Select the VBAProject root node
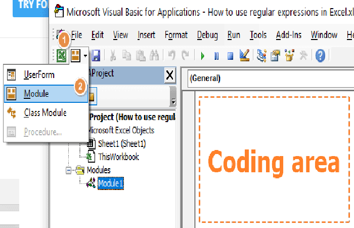The width and height of the screenshot is (354, 228). (x=132, y=117)
